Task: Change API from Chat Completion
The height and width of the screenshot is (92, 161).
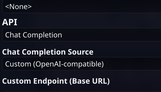Action: pyautogui.click(x=82, y=35)
